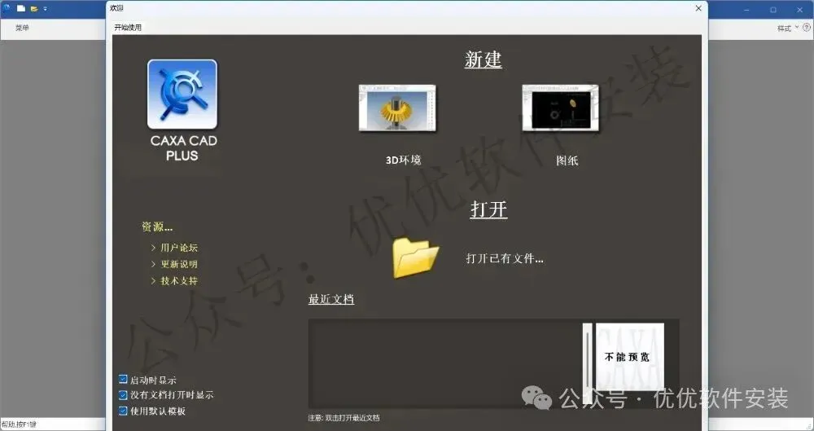The width and height of the screenshot is (814, 431).
Task: Open the 技术支持 link
Action: (x=178, y=281)
